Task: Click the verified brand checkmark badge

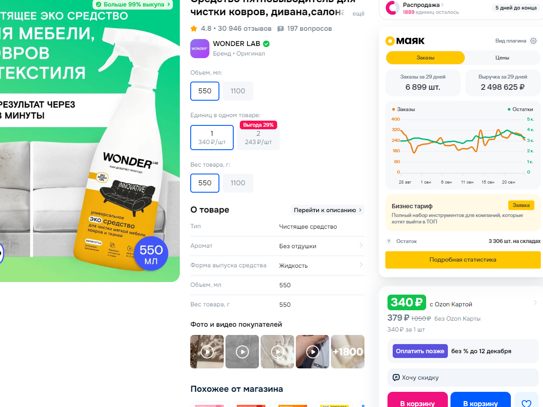Action: pyautogui.click(x=266, y=44)
